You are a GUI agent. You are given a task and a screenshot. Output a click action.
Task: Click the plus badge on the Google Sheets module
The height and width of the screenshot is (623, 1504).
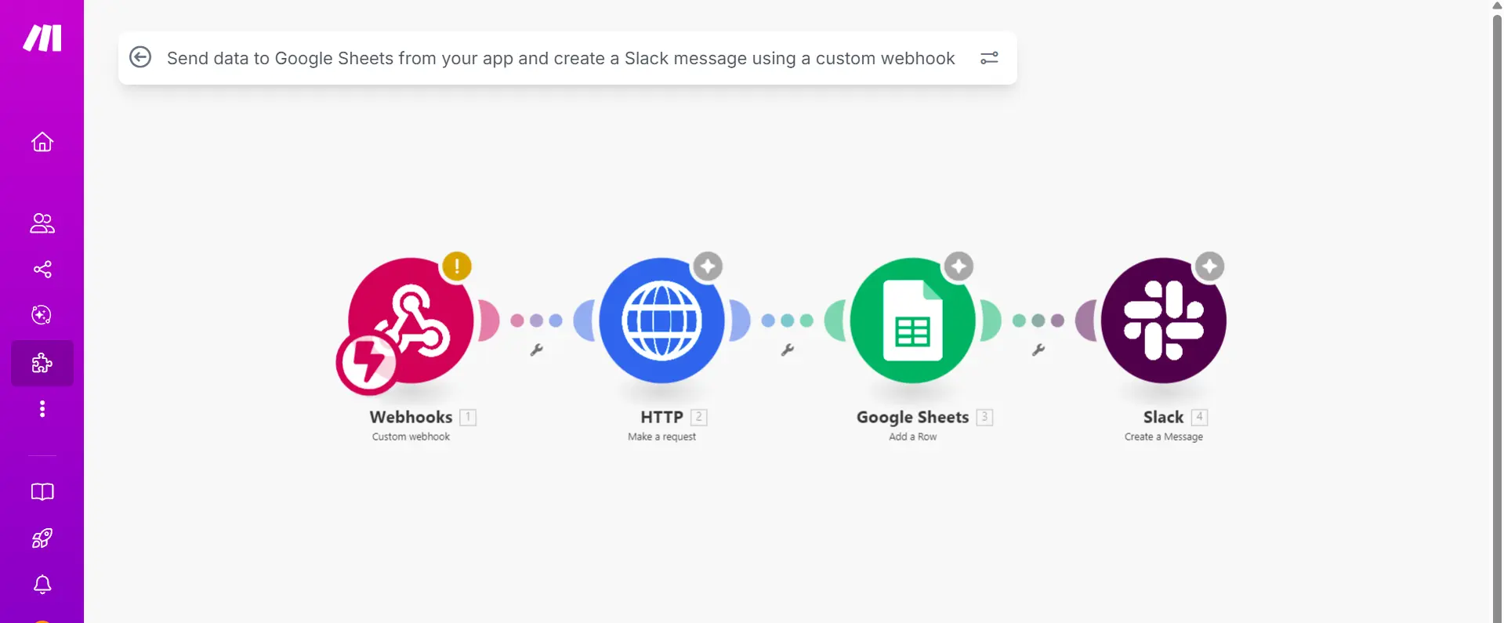coord(959,266)
